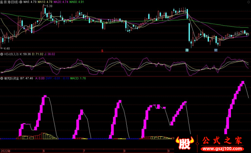
Task: Click the 4.48 low price annotation
Action: pos(6,48)
